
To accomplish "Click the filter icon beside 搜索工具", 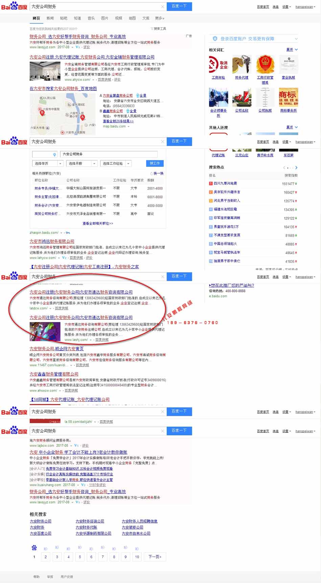I will pos(152,29).
